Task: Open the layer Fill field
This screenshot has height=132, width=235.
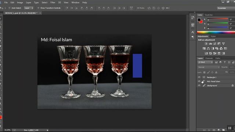Action: pyautogui.click(x=232, y=72)
